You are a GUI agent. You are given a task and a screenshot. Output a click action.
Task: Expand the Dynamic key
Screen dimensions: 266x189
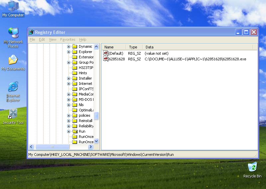[68, 46]
